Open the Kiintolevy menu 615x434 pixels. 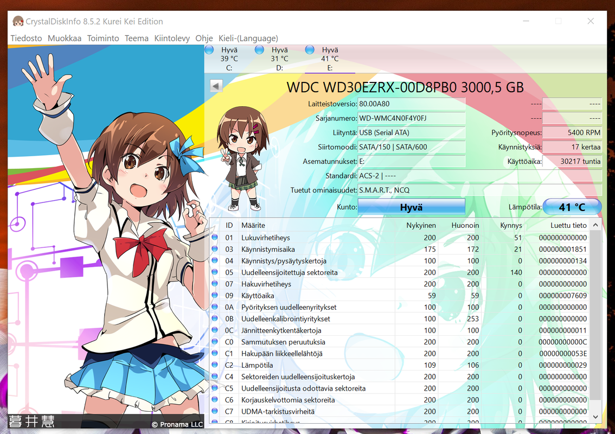(x=172, y=38)
